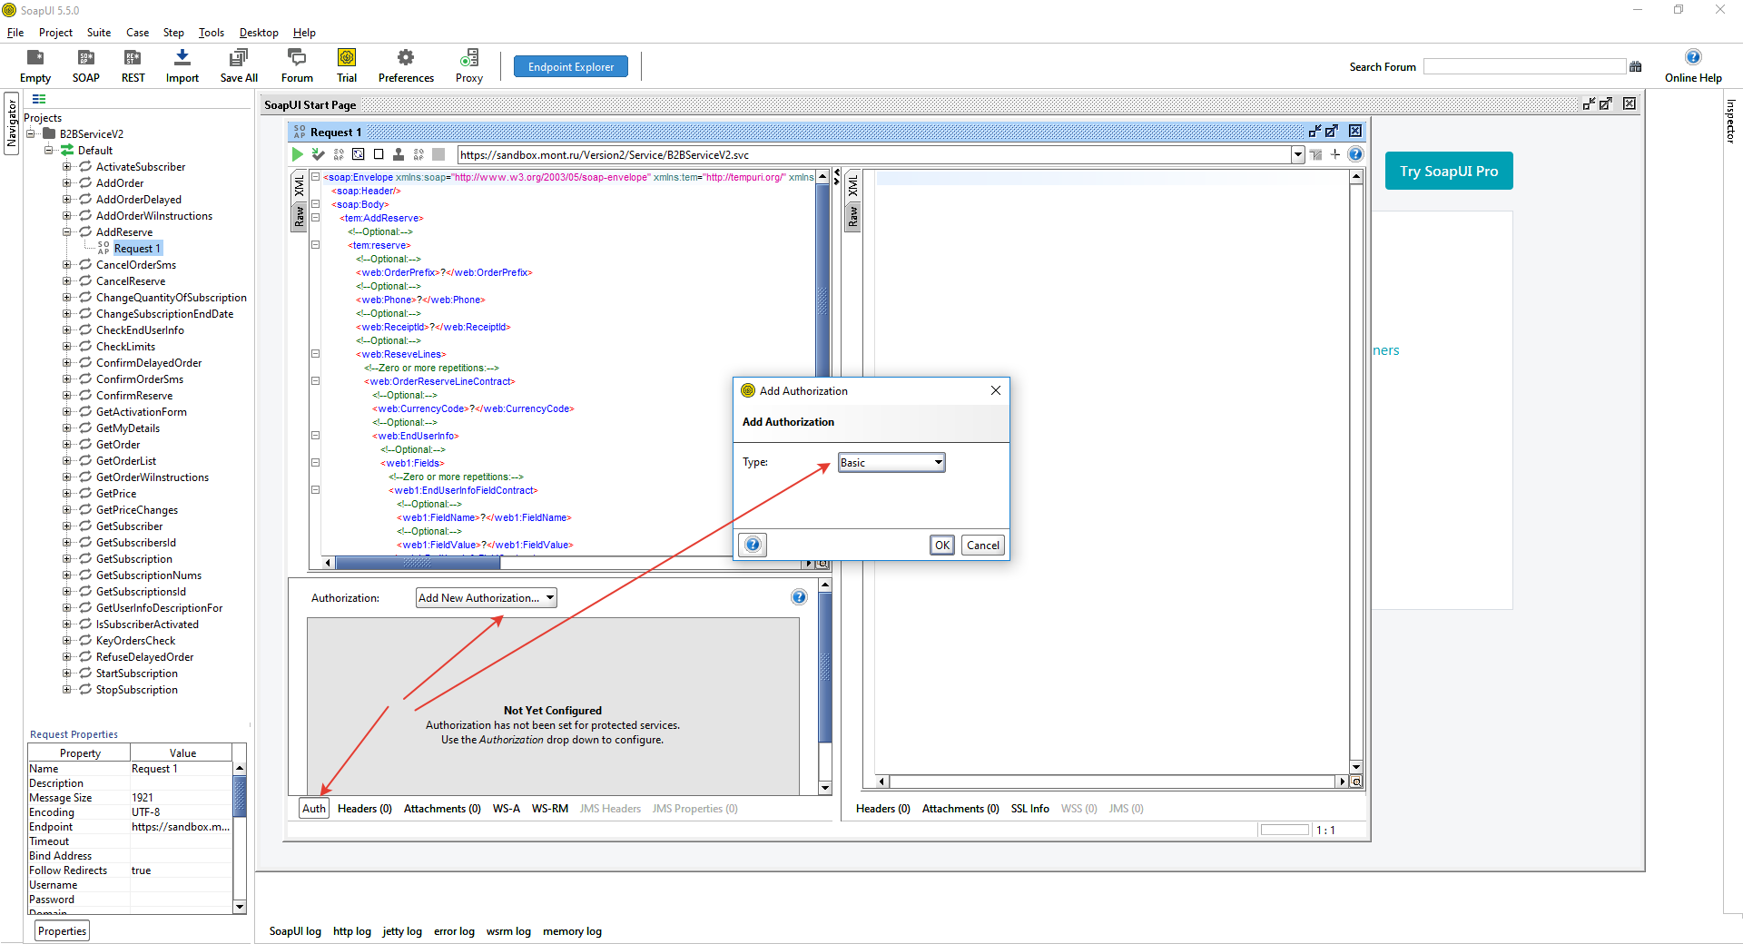Collapse the soap:Body XML node
The image size is (1743, 944).
(316, 204)
